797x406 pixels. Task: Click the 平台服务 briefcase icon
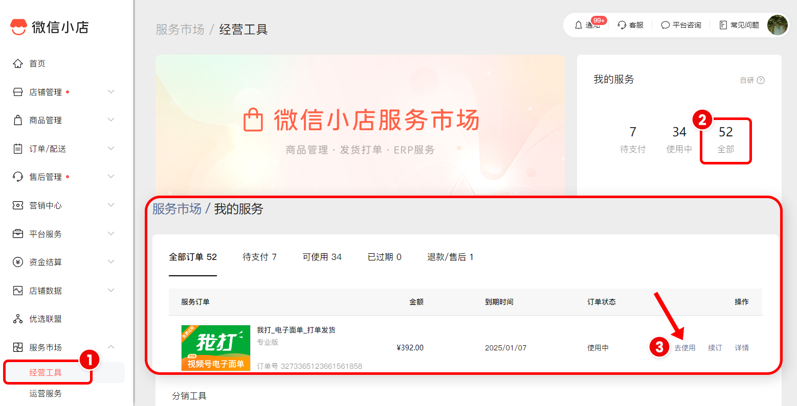pyautogui.click(x=18, y=234)
